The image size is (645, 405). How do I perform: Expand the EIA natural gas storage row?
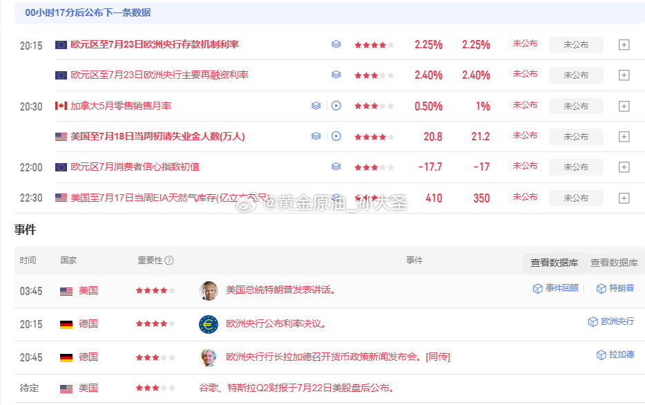624,198
